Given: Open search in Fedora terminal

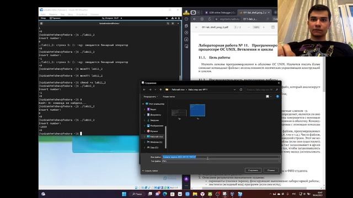Looking at the screenshot, I should click(168, 23).
